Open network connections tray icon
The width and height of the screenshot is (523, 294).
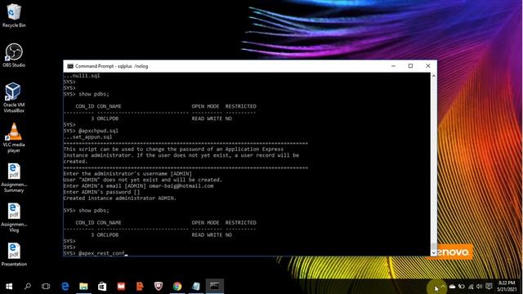(x=471, y=287)
